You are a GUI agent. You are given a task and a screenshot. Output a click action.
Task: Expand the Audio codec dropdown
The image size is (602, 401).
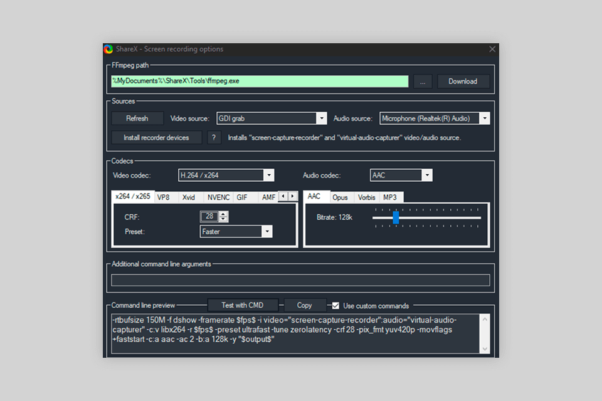coord(401,175)
